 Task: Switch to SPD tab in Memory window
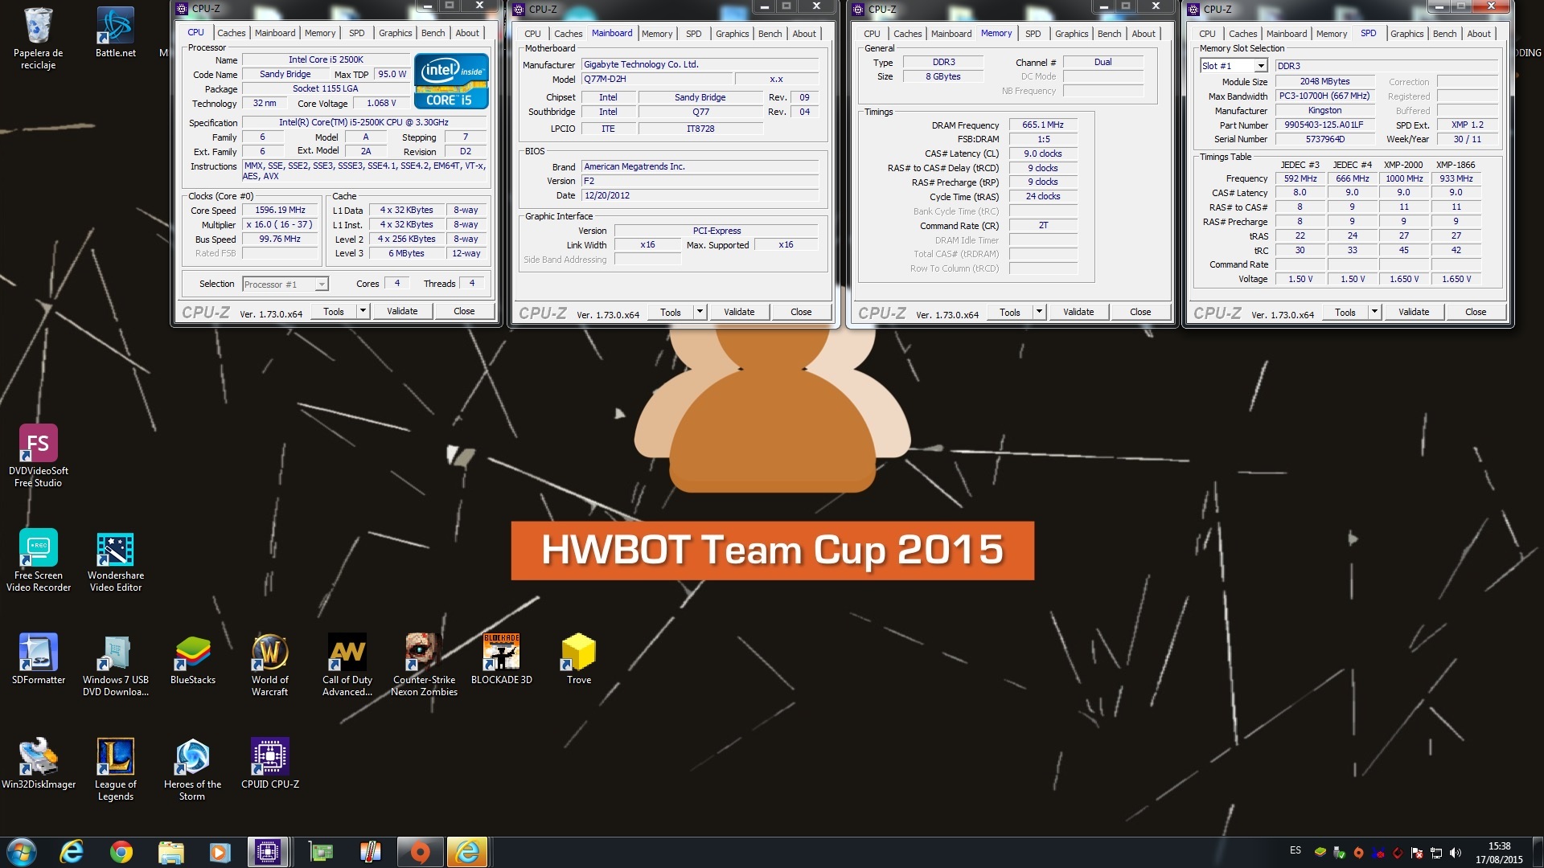point(1033,34)
